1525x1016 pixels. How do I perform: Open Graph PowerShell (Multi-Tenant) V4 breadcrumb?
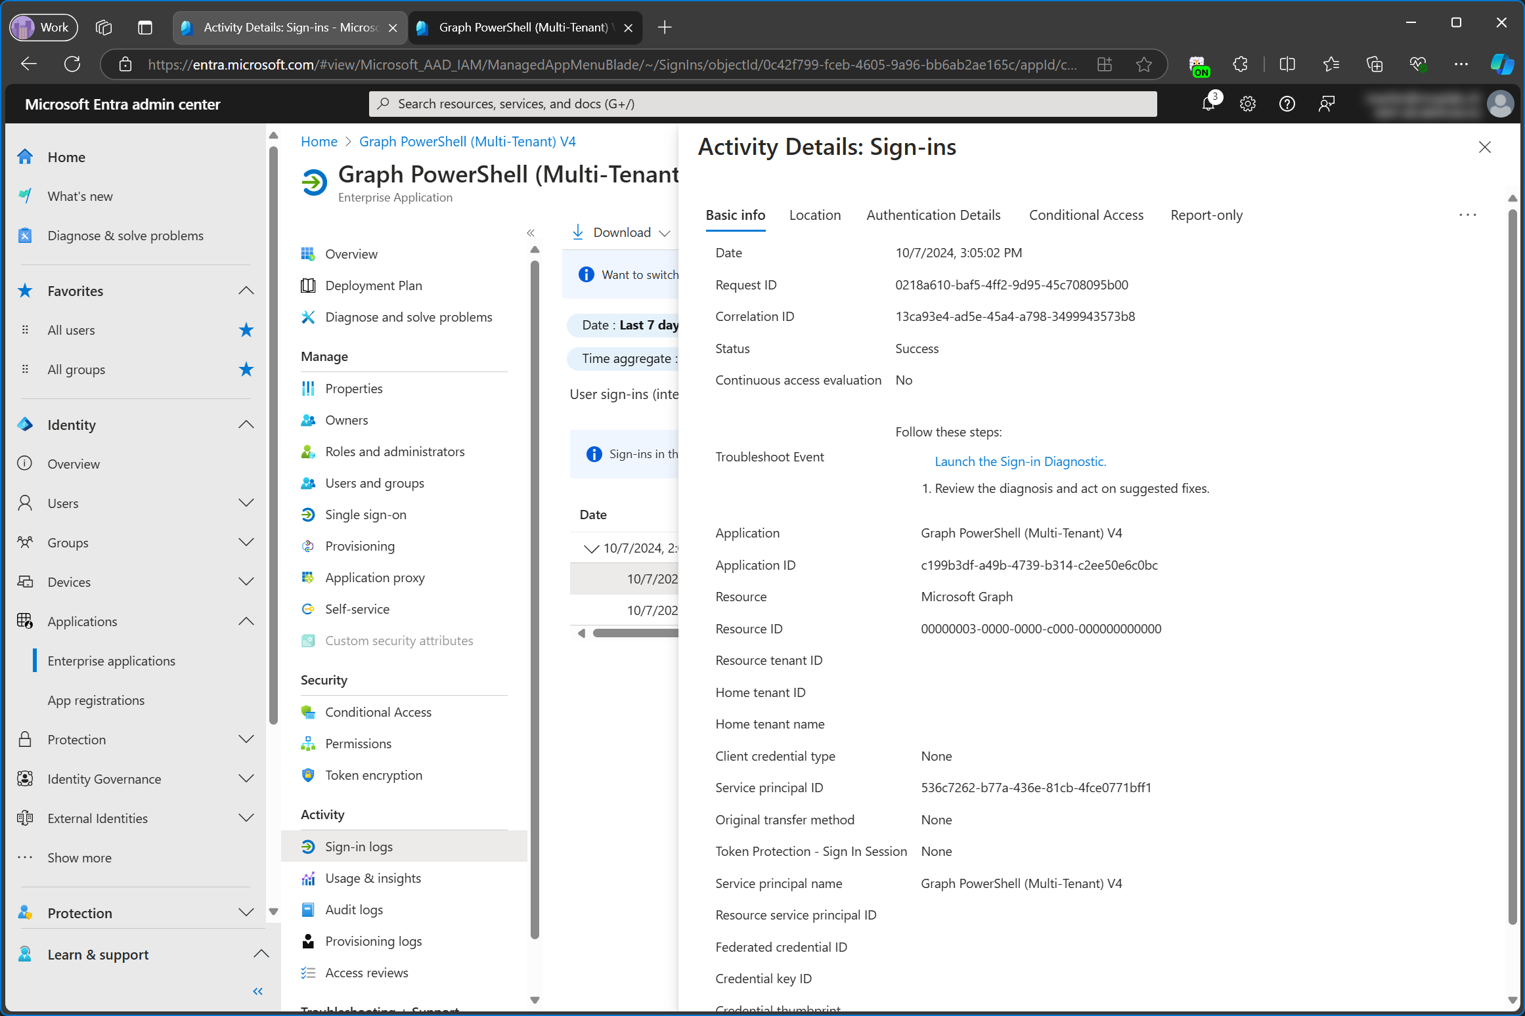468,142
